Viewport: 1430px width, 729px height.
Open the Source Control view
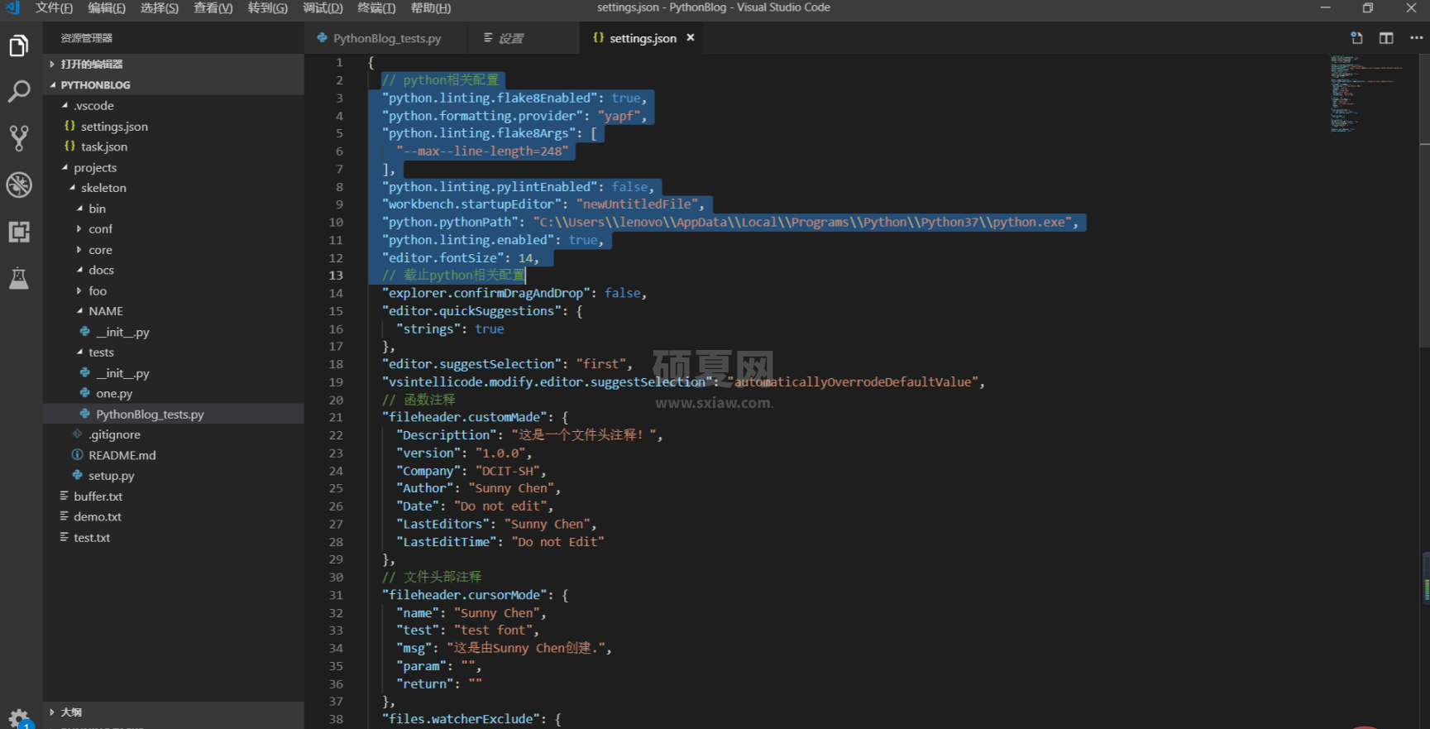click(x=19, y=138)
